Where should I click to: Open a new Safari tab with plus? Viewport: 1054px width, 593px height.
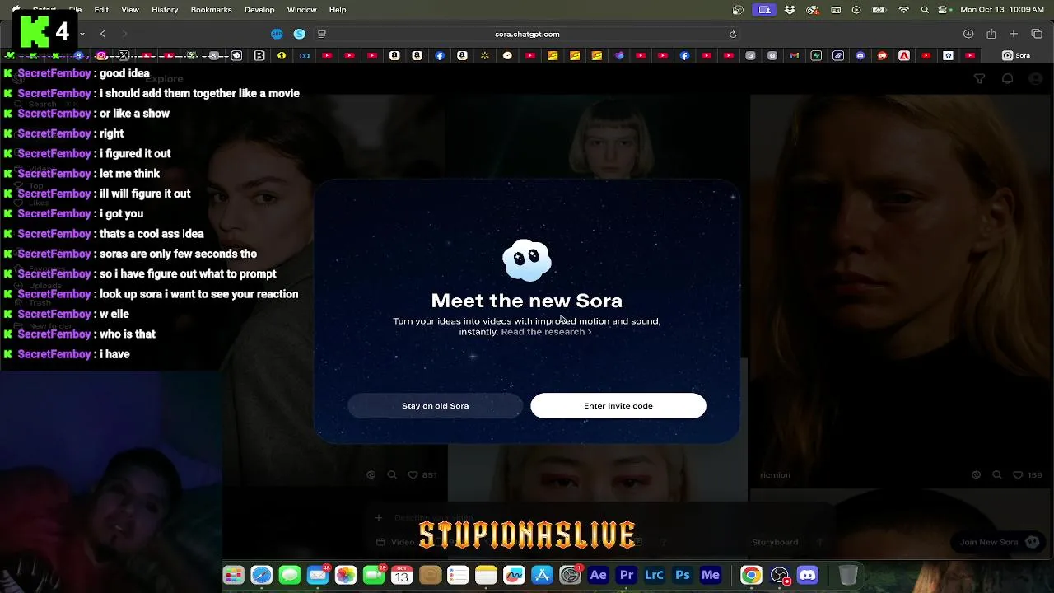pos(1014,34)
